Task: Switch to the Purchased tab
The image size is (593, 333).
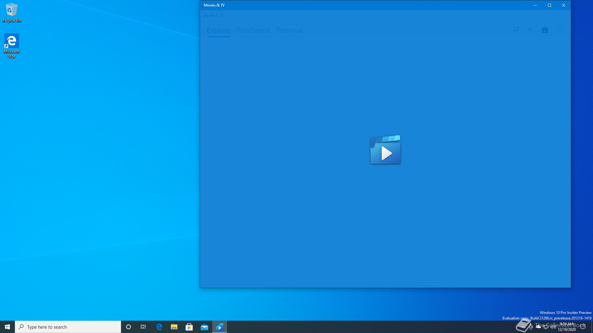Action: [253, 30]
